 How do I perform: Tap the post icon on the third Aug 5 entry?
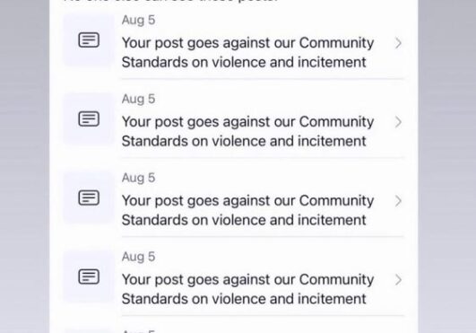[x=89, y=197]
